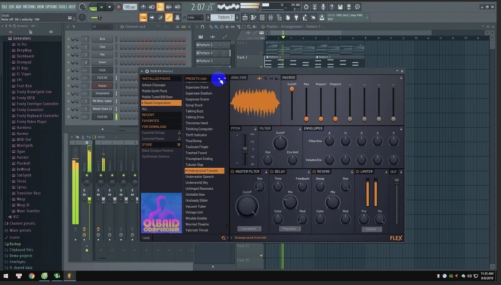Click the FL Studio icon in the Windows taskbar
Image resolution: width=501 pixels, height=285 pixels.
point(69,276)
